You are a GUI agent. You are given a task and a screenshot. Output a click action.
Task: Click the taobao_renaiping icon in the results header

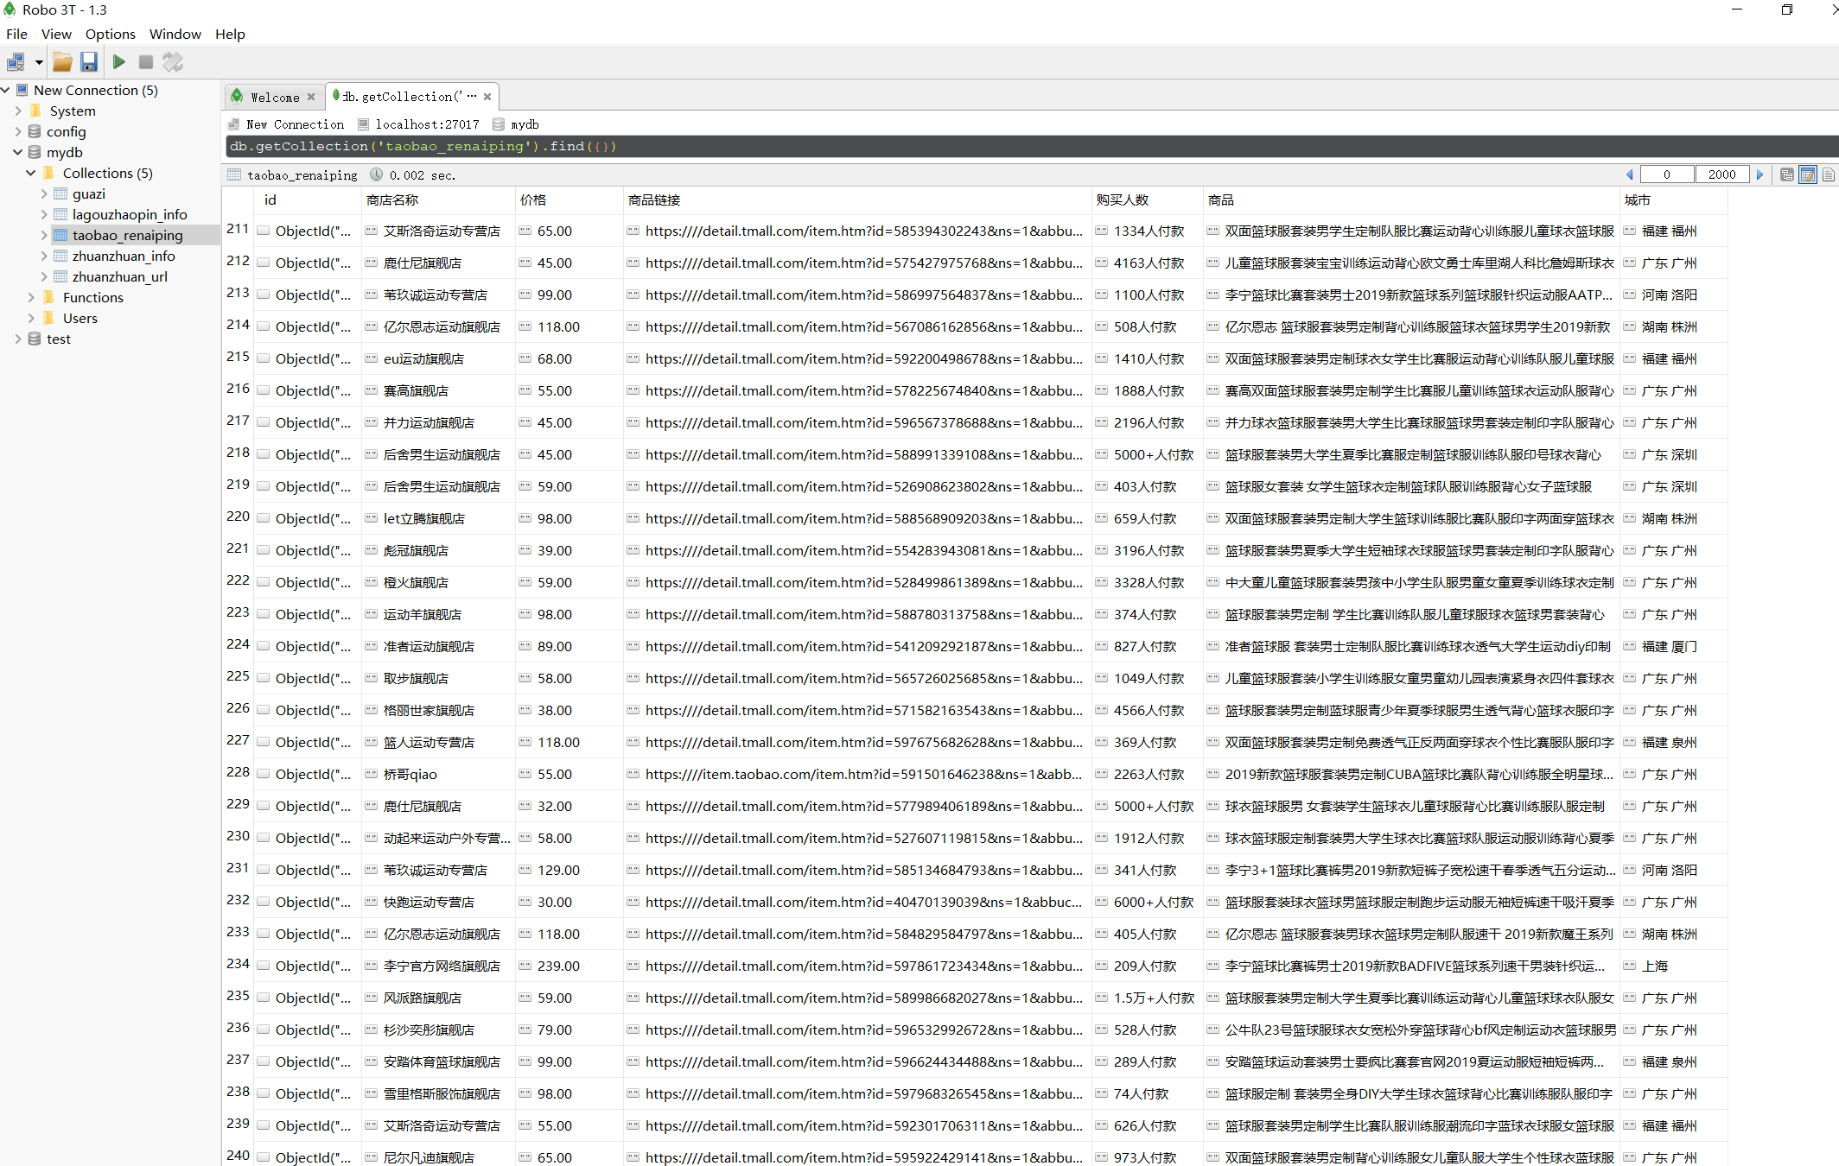(x=234, y=174)
